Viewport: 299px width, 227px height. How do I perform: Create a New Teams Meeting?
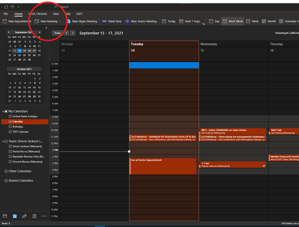click(141, 22)
